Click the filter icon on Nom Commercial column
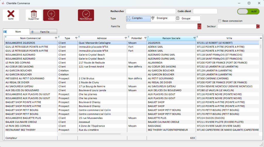This screenshot has height=147, width=264. [56, 38]
